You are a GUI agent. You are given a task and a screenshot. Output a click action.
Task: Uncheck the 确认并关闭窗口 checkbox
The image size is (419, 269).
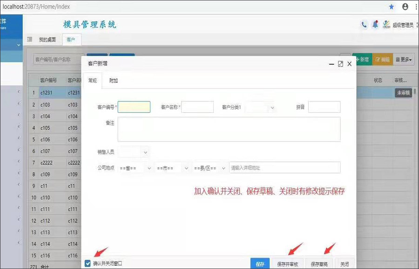[88, 263]
